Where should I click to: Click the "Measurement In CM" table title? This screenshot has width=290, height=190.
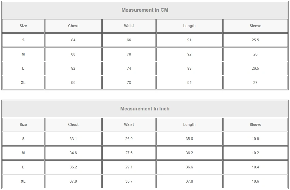(145, 10)
